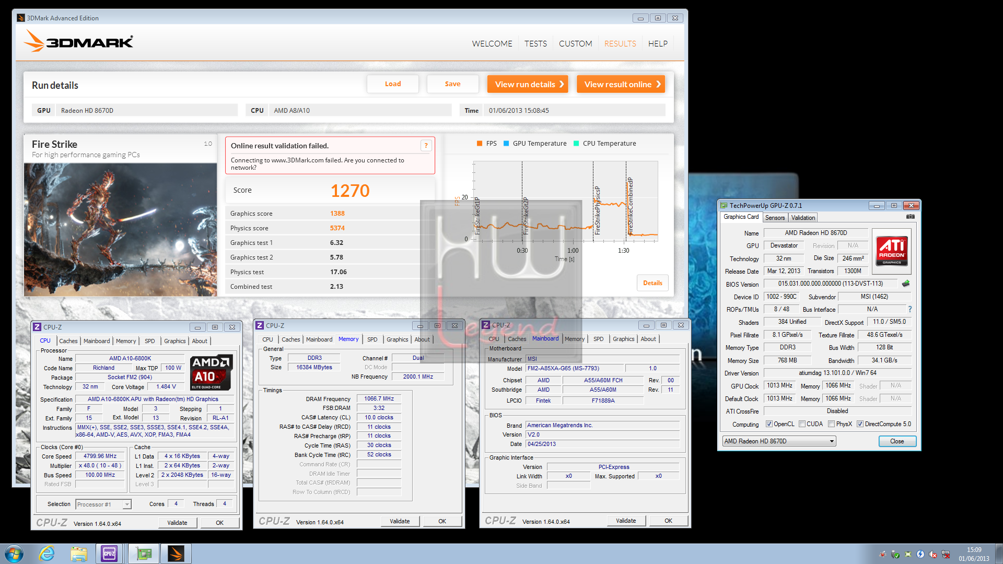
Task: Click the Fire Strike preview thumbnail
Action: click(121, 230)
